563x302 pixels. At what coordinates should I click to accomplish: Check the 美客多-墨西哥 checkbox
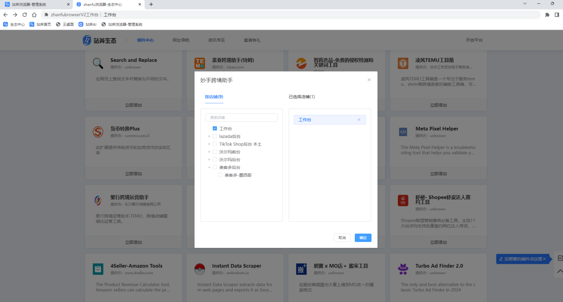coord(220,175)
